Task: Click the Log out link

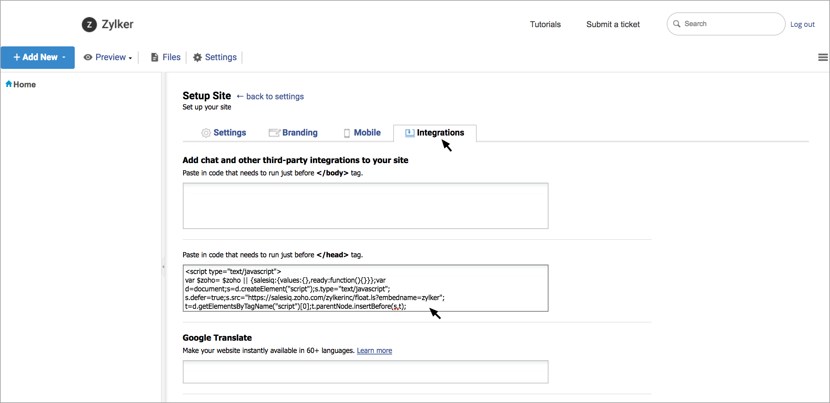Action: pos(802,24)
